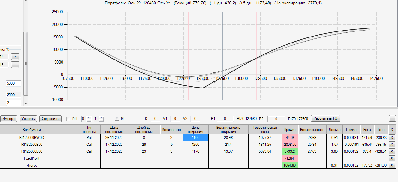Click the Профит column header
398x182 pixels.
click(290, 129)
